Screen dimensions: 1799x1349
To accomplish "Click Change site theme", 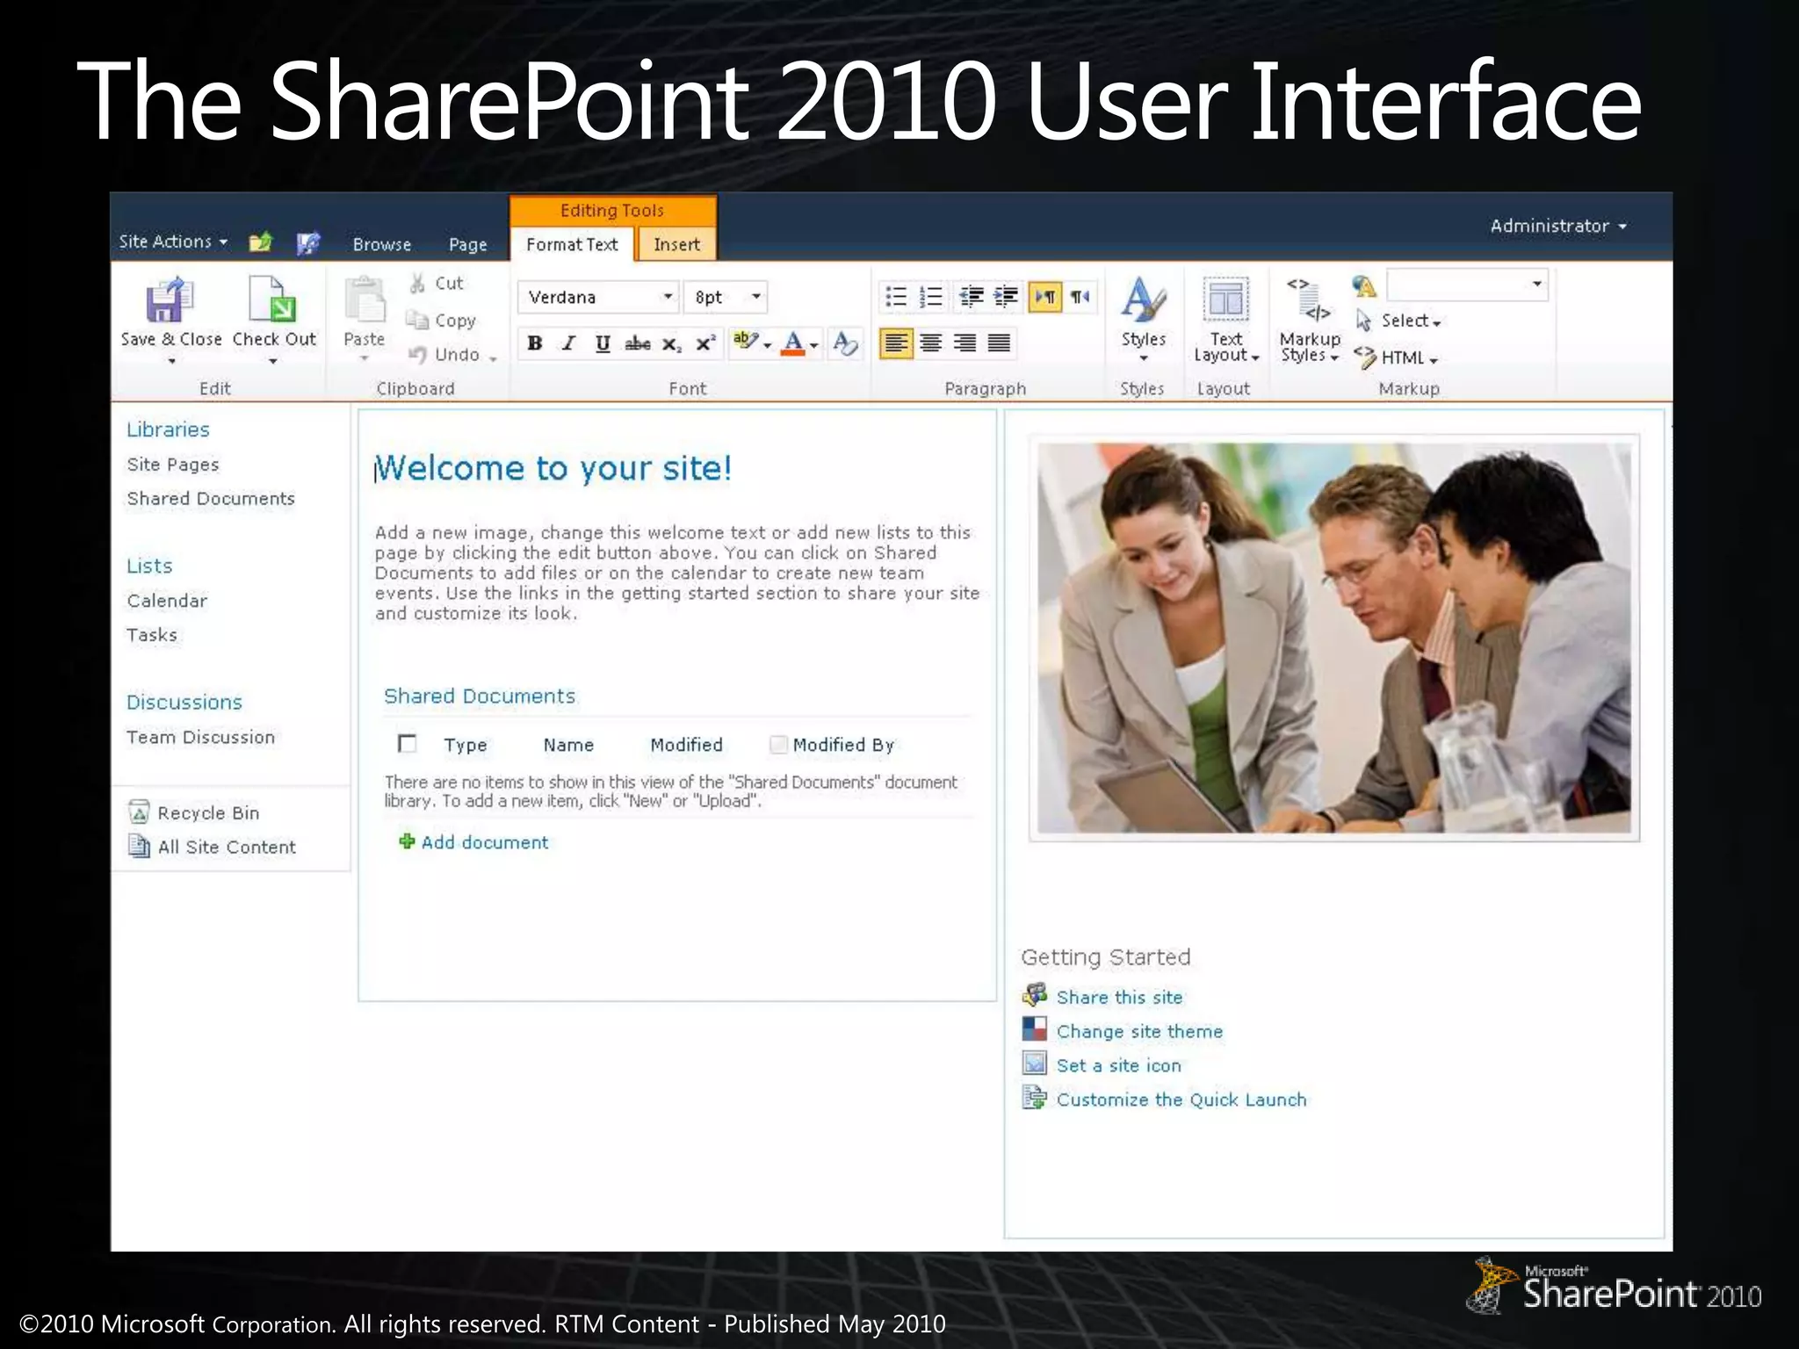I will click(1139, 1031).
